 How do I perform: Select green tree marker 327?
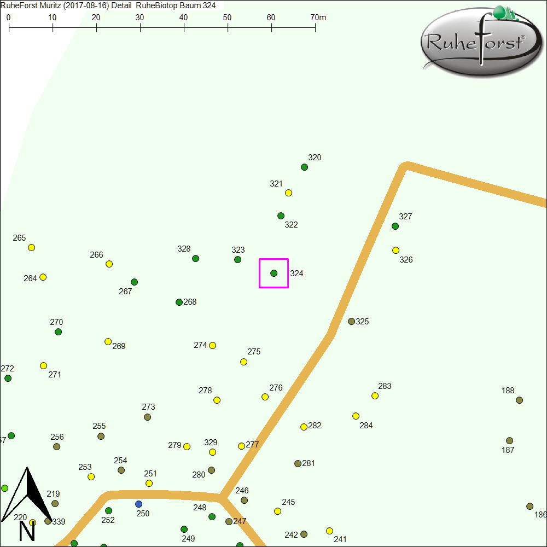(x=395, y=226)
